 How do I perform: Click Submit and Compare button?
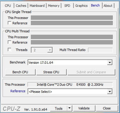[x=91, y=72]
